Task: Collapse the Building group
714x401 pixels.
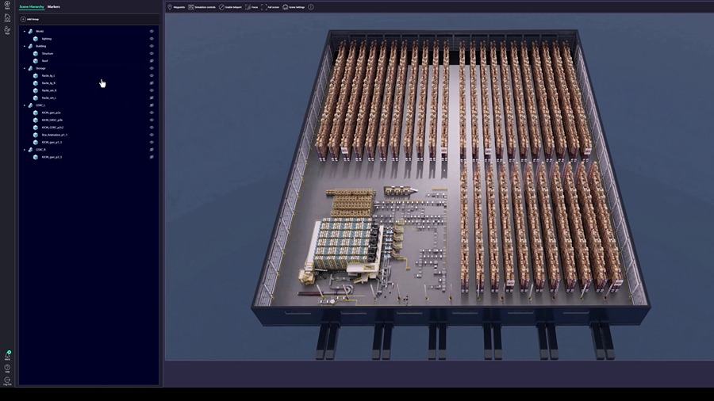Action: point(24,46)
